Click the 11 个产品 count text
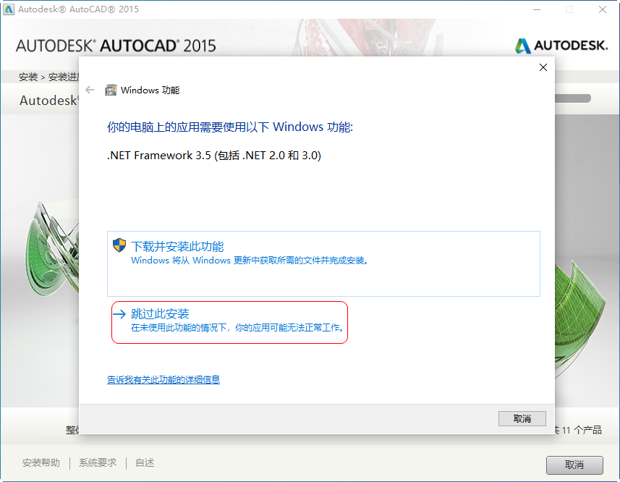Image resolution: width=620 pixels, height=482 pixels. tap(582, 430)
